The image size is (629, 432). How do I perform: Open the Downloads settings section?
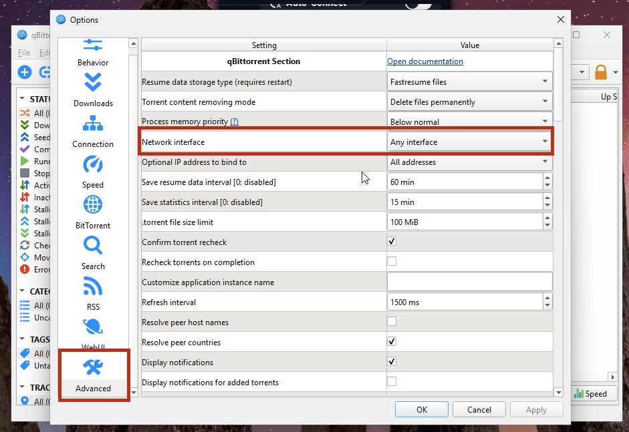pyautogui.click(x=93, y=90)
